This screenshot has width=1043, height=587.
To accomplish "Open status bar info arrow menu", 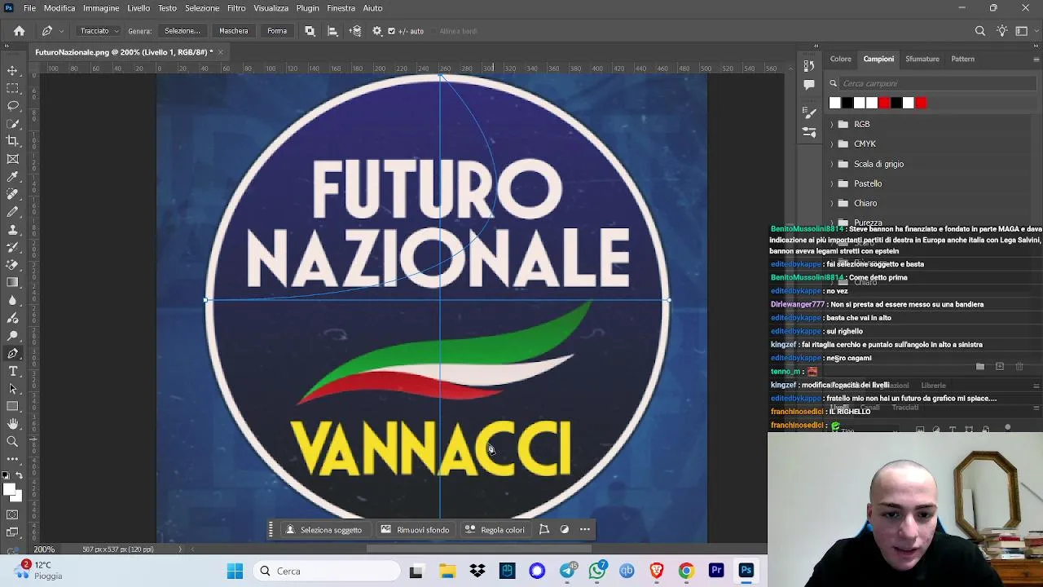I will point(180,549).
